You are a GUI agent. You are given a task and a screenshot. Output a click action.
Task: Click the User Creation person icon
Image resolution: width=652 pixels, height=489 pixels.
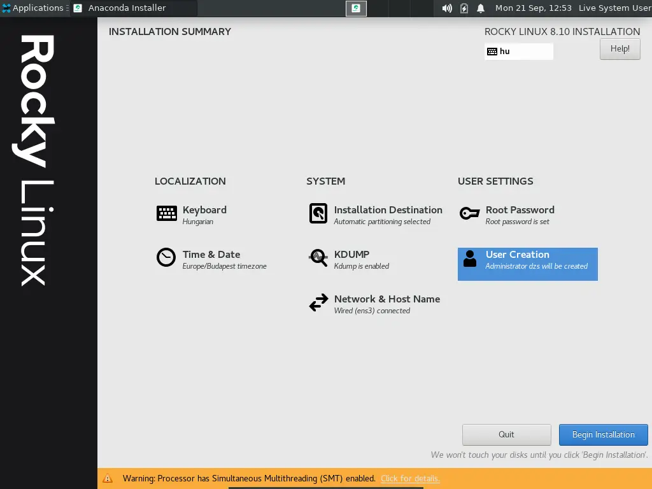[x=470, y=259]
